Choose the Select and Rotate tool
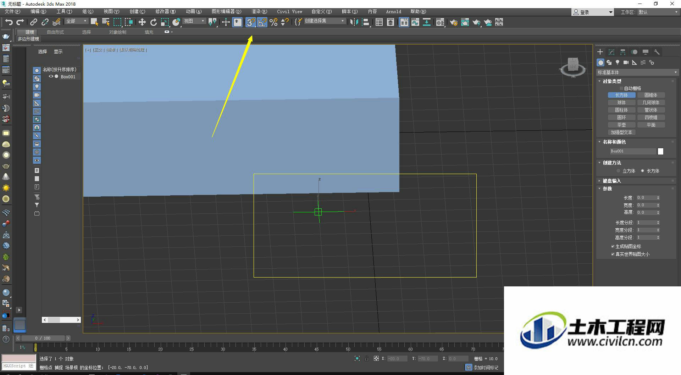Image resolution: width=681 pixels, height=375 pixels. [153, 22]
